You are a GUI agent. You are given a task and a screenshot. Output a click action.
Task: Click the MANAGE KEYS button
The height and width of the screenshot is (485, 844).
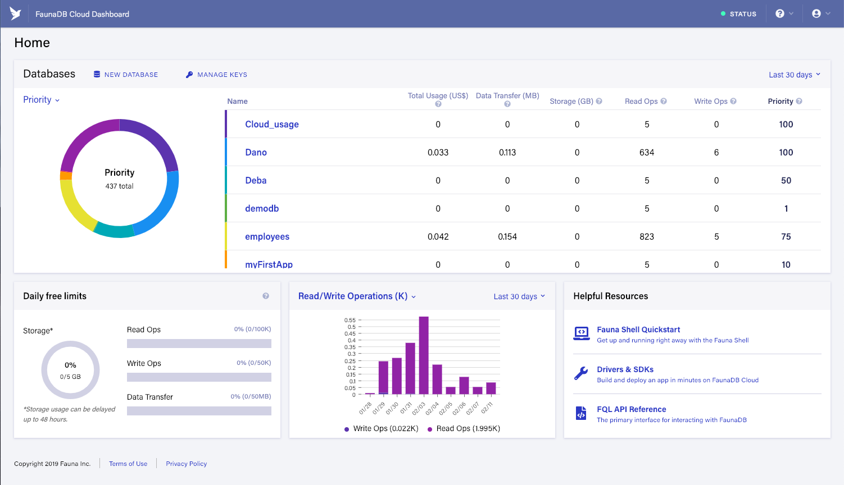click(x=216, y=74)
